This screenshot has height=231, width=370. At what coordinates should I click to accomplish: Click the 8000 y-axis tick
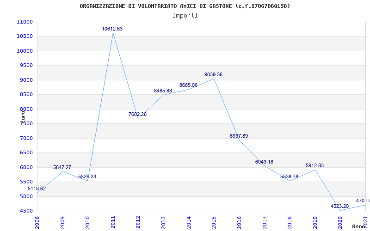coord(26,109)
